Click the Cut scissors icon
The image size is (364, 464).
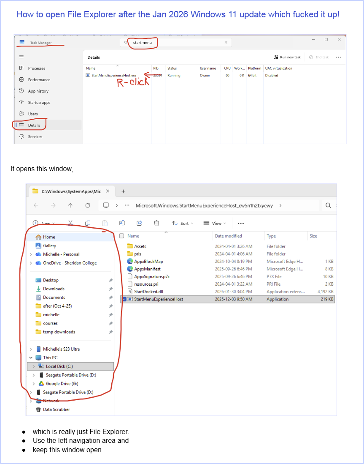coord(70,223)
